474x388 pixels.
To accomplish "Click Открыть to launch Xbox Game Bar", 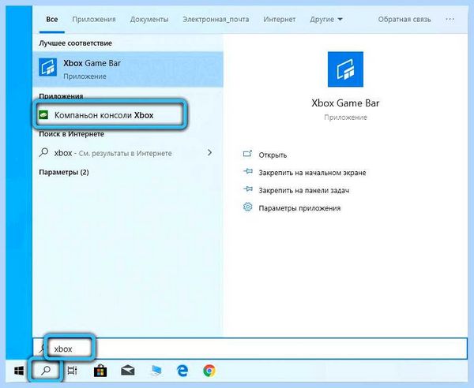I will coord(273,155).
